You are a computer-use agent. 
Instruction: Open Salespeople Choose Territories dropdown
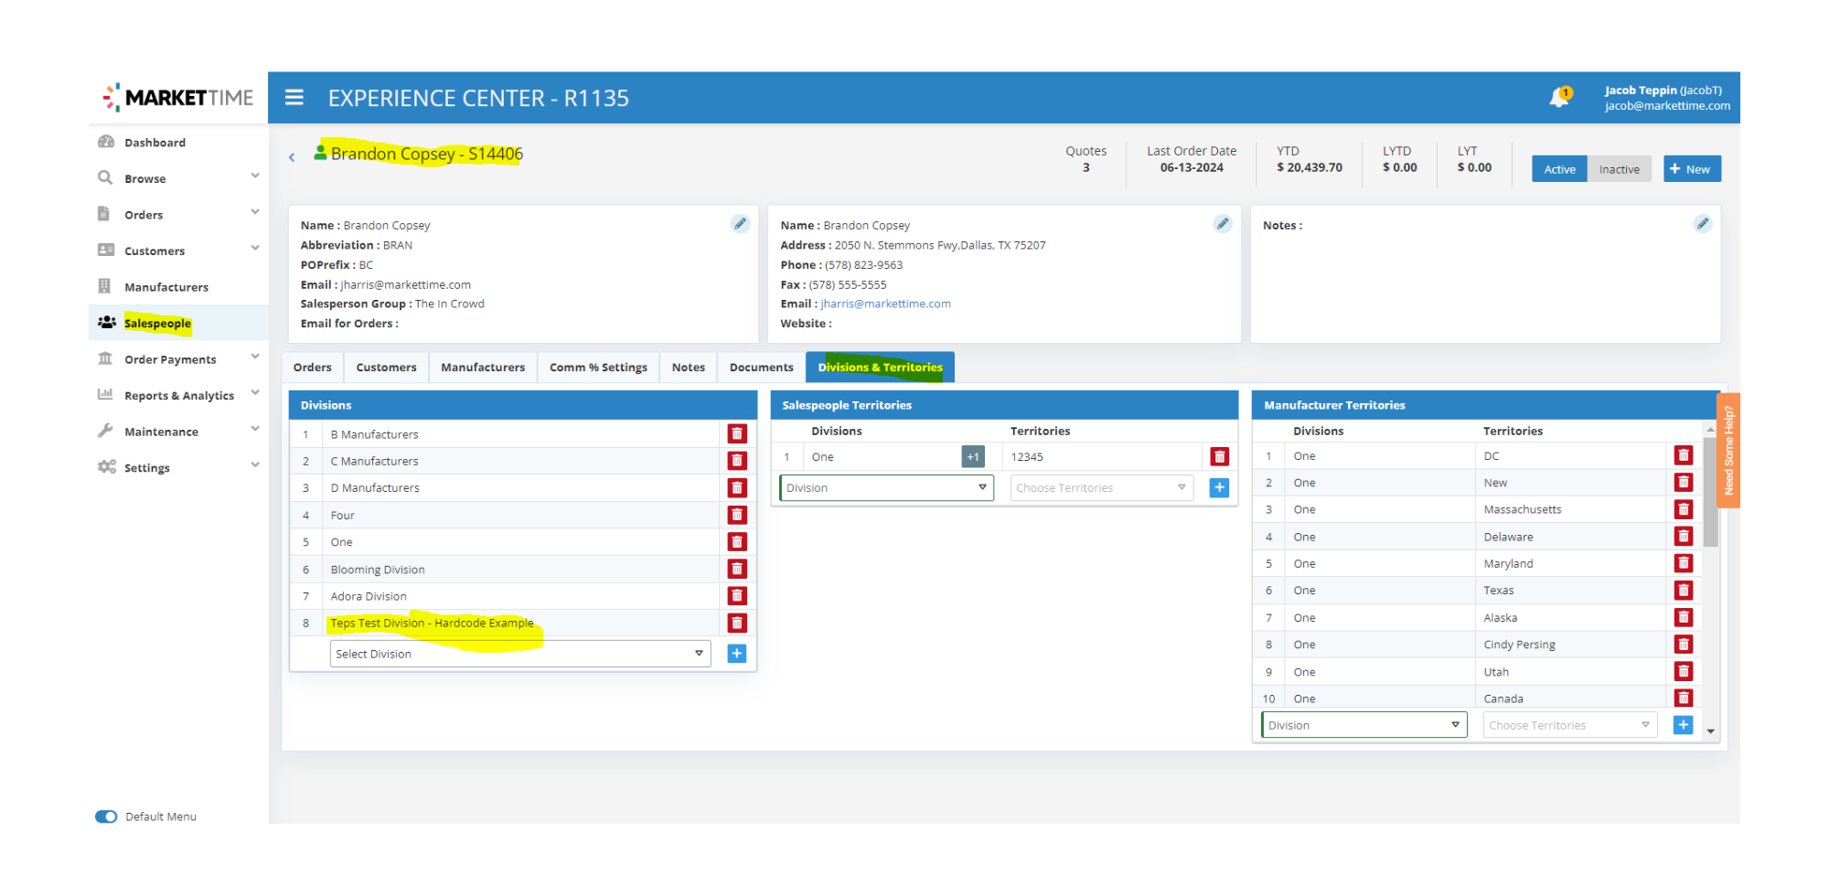[x=1102, y=487]
